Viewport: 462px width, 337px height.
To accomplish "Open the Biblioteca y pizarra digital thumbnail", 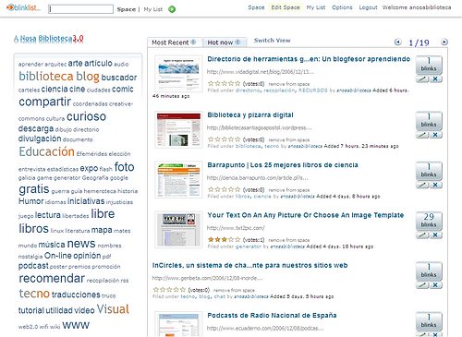I will point(178,129).
